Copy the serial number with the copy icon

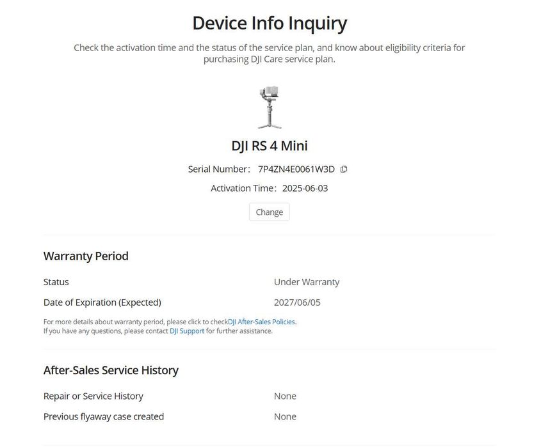pyautogui.click(x=344, y=169)
